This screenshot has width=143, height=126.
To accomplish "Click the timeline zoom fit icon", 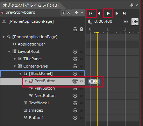I will point(135,22).
